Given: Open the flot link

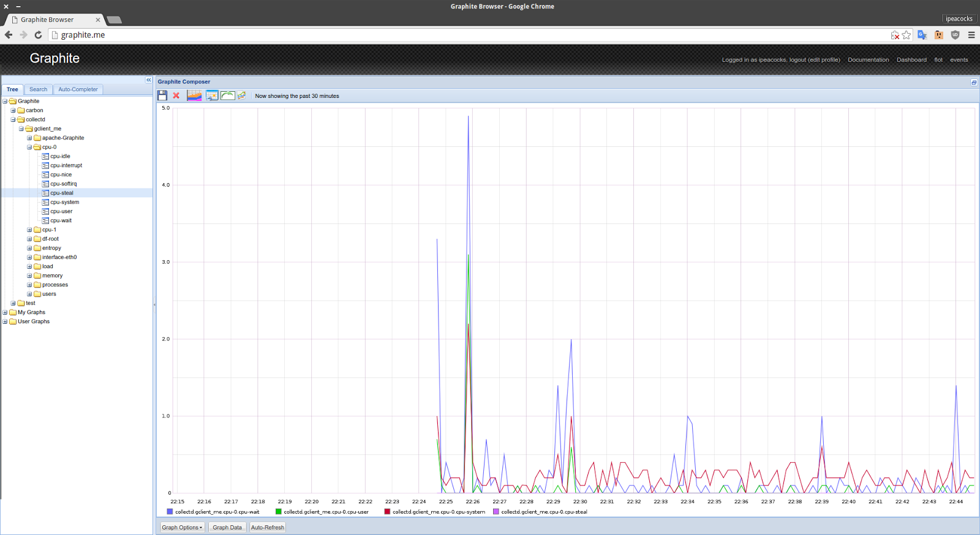Looking at the screenshot, I should click(938, 60).
